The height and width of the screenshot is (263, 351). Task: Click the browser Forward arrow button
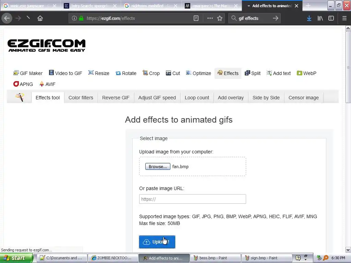pyautogui.click(x=18, y=18)
